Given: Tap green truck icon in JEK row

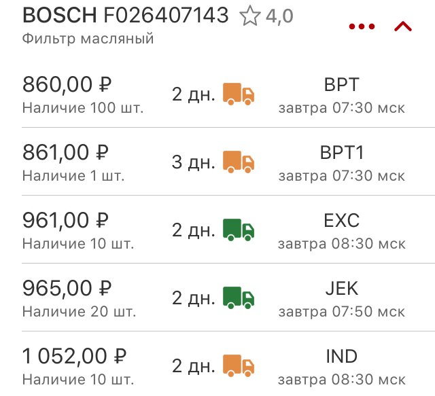Looking at the screenshot, I should 239,298.
